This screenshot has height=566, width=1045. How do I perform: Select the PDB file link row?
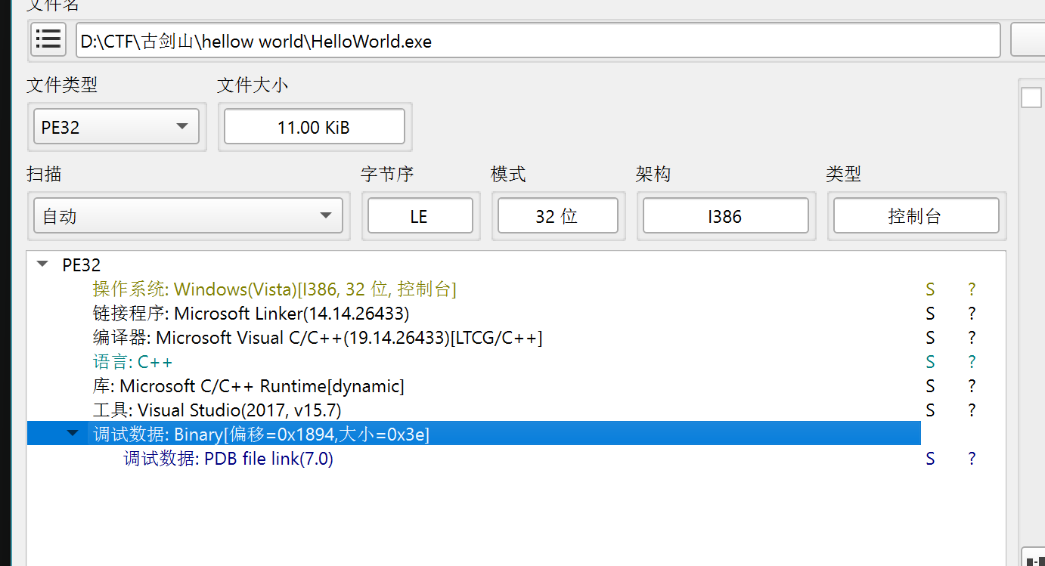(x=228, y=459)
